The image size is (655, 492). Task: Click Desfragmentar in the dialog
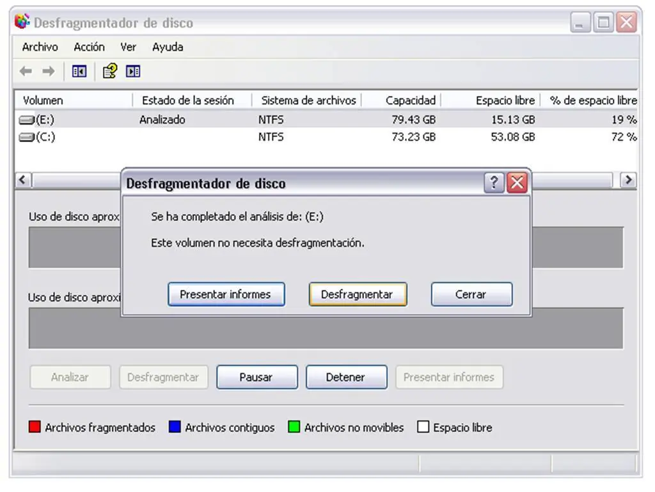pos(358,294)
